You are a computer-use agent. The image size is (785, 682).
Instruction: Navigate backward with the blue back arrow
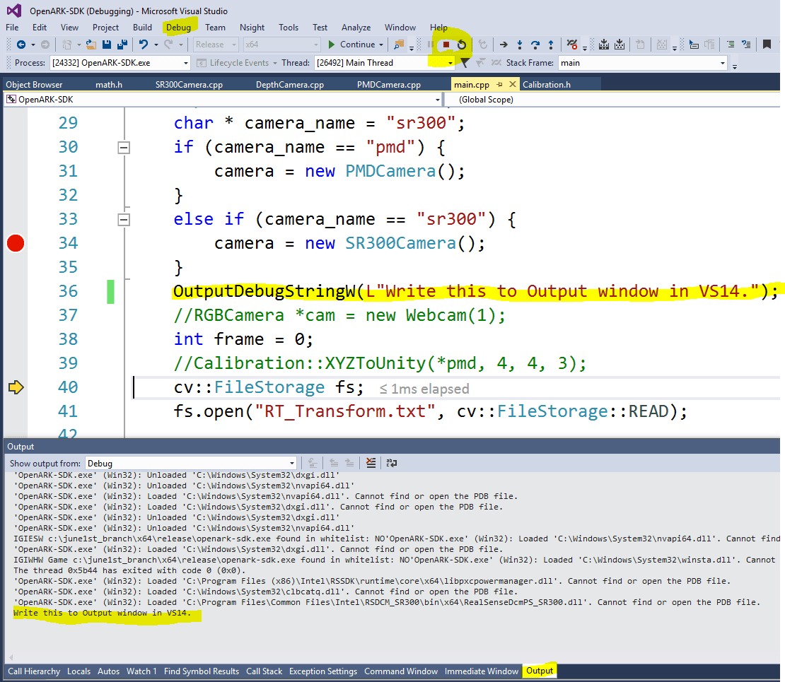pos(21,45)
